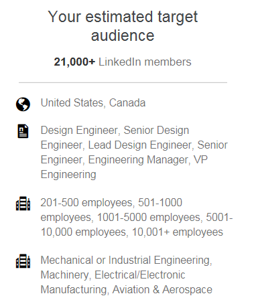Click the globe location icon

[23, 104]
